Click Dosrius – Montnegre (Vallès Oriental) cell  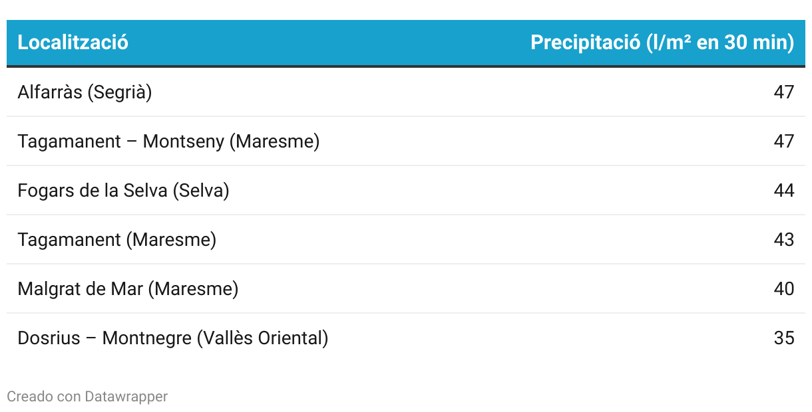tap(173, 338)
